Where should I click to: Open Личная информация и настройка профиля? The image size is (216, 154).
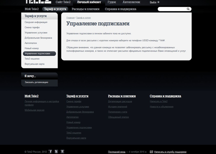[x=42, y=103]
